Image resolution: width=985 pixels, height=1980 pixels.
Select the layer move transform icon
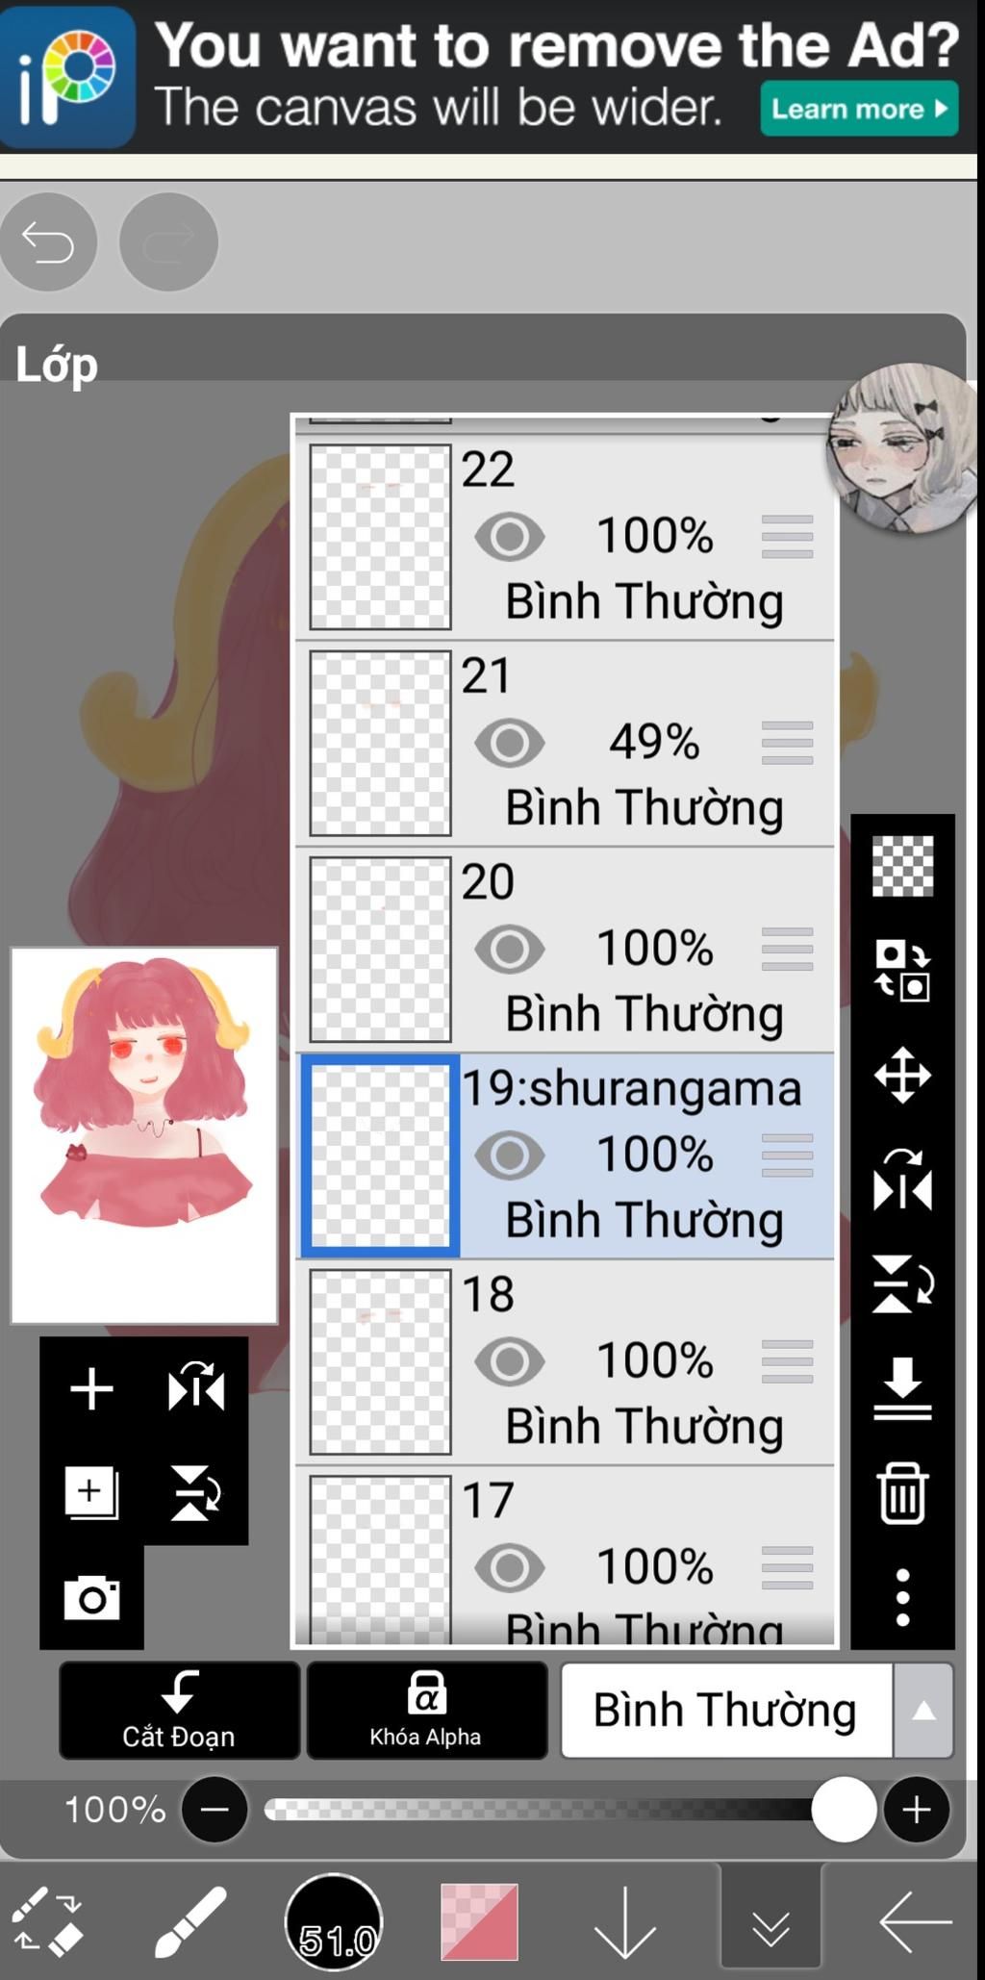[x=902, y=1075]
